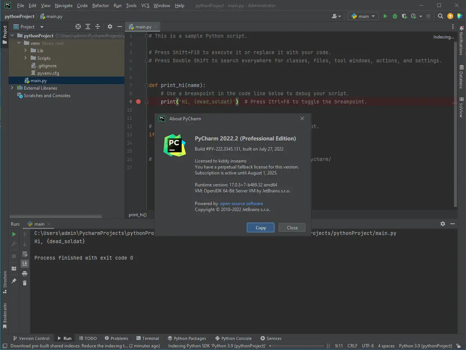Switch to the Terminal tool tab
Image resolution: width=466 pixels, height=350 pixels.
click(x=148, y=338)
